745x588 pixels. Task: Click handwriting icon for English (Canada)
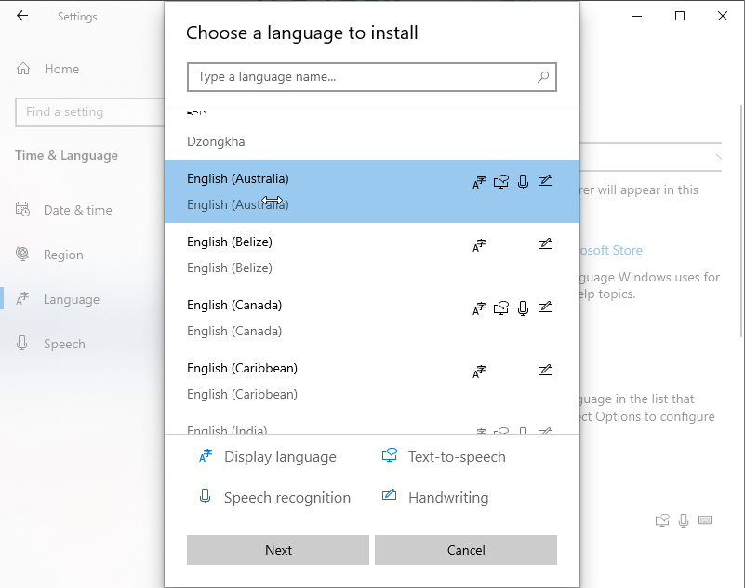click(x=545, y=307)
